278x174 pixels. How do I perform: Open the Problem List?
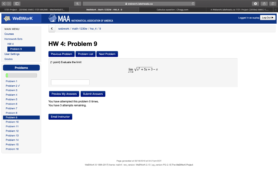pos(85,54)
